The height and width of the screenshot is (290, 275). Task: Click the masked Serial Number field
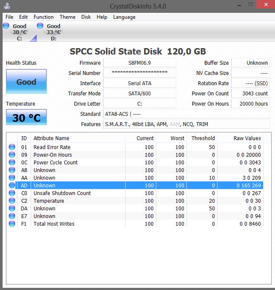click(x=140, y=73)
